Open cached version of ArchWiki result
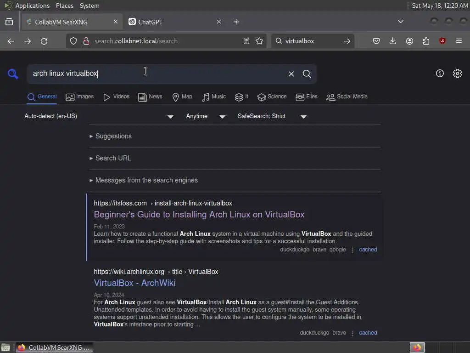The height and width of the screenshot is (353, 470). (368, 333)
